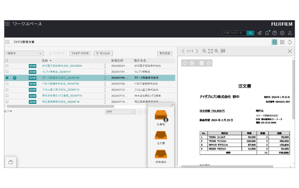Go to next page in preview

pos(197,51)
